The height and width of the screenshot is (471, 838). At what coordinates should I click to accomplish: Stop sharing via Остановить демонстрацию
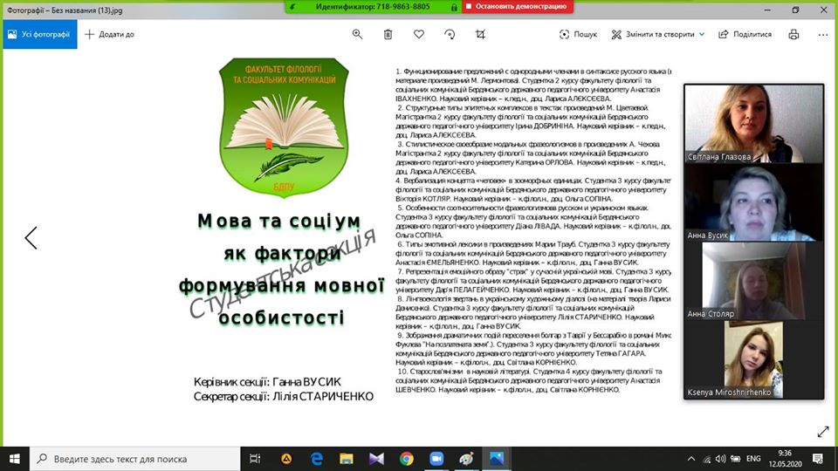tap(518, 6)
